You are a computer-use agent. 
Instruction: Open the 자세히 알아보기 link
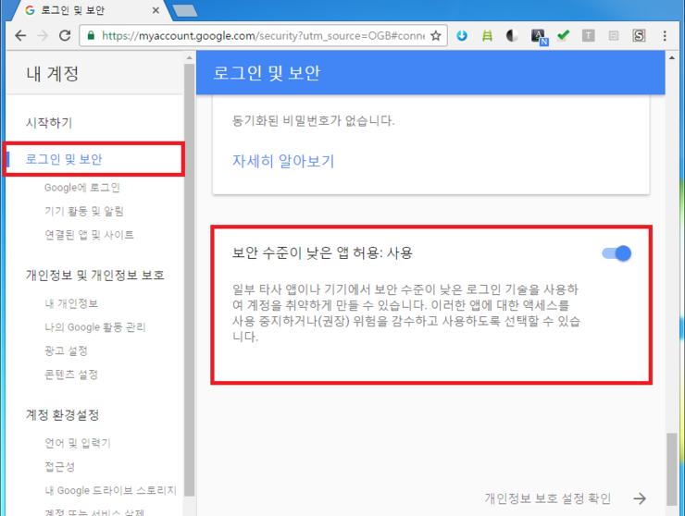coord(283,161)
